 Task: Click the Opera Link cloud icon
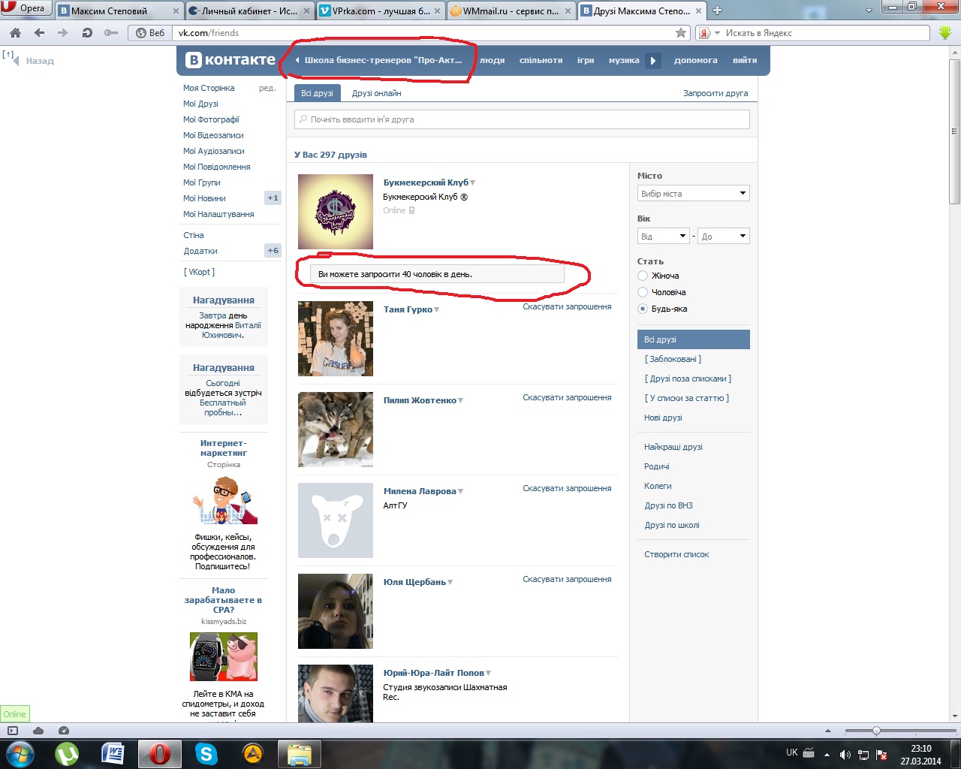pyautogui.click(x=38, y=731)
